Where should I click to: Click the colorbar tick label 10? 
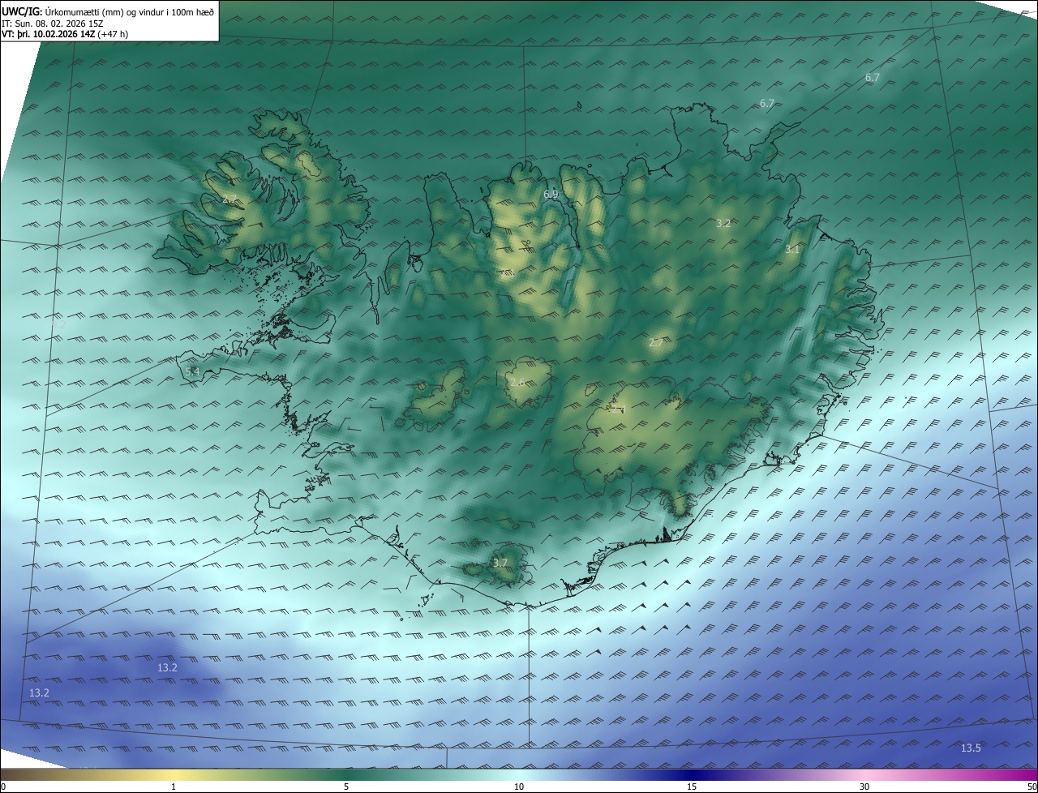519,787
